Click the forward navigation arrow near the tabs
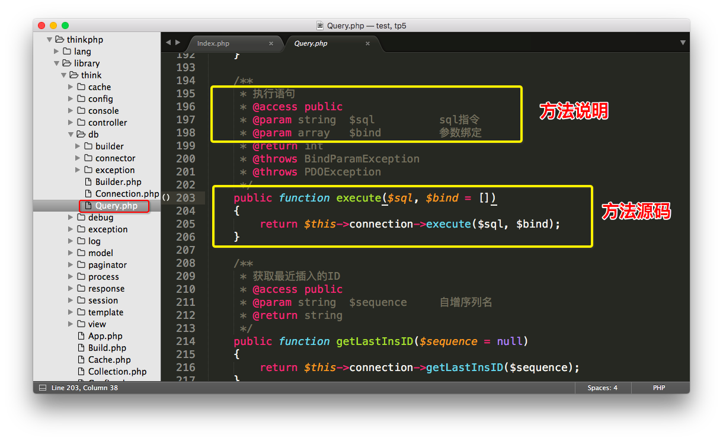Viewport: 723px width, 441px height. point(177,43)
